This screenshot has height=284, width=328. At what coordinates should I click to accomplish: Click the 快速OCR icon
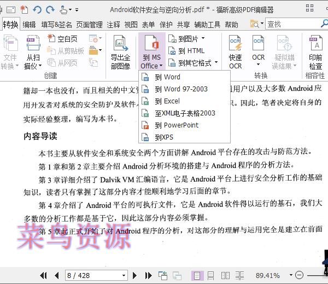coord(235,53)
